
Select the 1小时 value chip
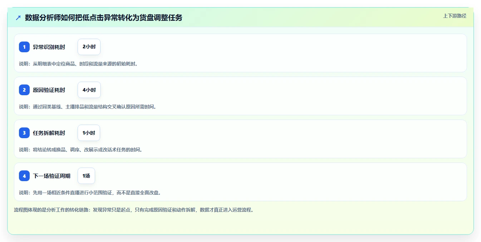click(x=89, y=133)
